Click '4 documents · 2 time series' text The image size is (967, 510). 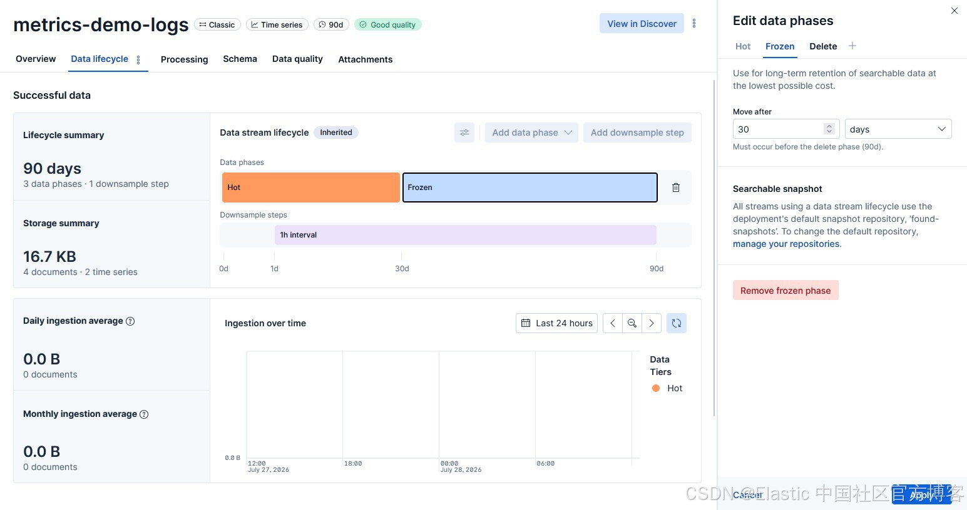click(80, 272)
